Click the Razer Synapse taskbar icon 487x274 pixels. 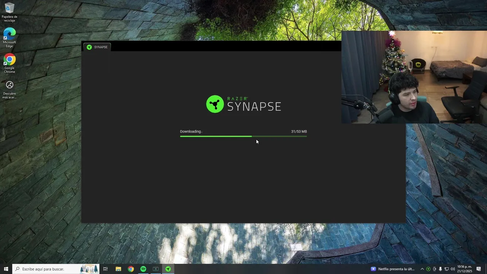tap(168, 269)
